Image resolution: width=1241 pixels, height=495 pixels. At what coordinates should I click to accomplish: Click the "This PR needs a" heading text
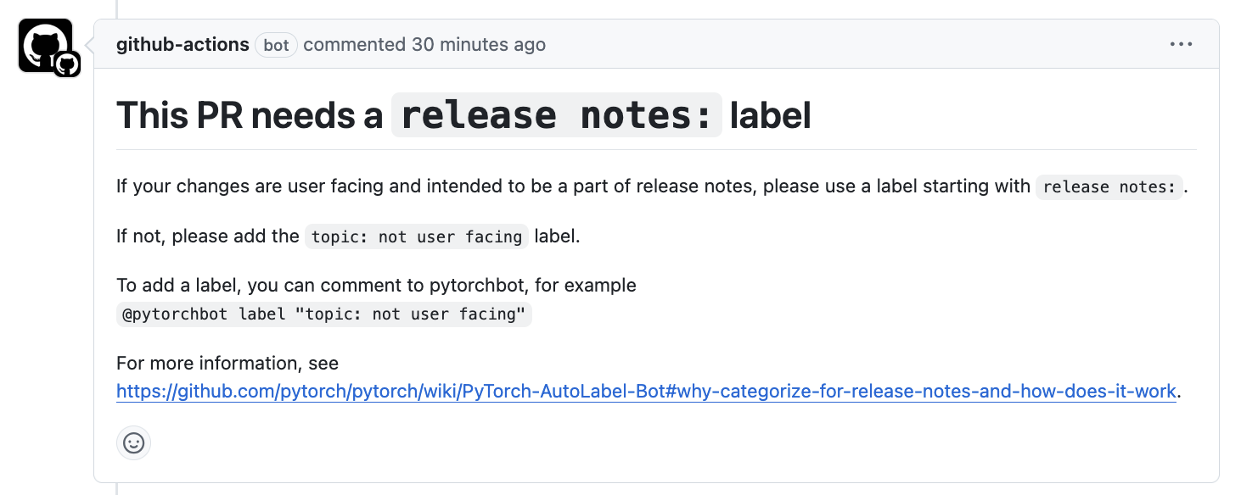click(x=250, y=115)
